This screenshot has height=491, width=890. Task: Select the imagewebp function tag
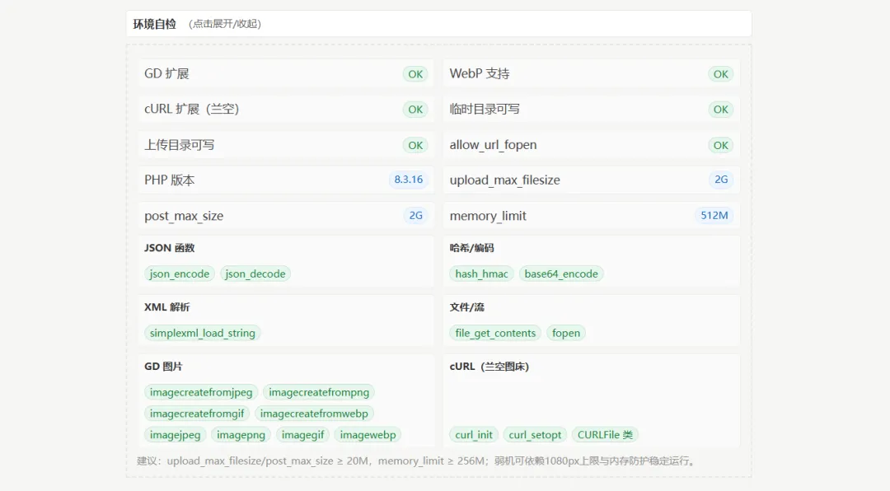(368, 435)
